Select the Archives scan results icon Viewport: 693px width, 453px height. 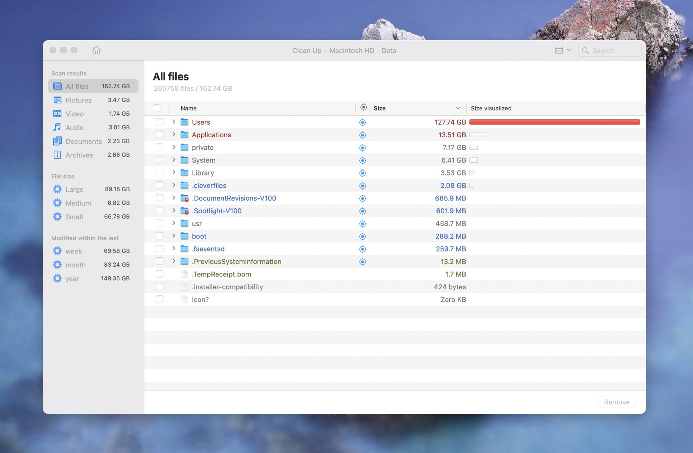[x=57, y=154]
